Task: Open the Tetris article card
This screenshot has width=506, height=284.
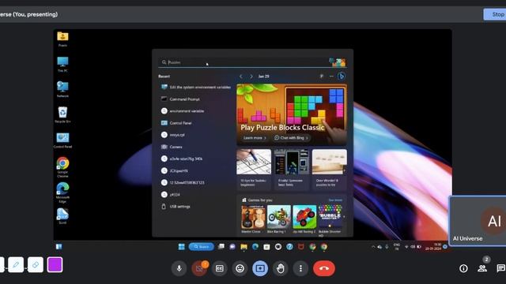Action: (292, 169)
